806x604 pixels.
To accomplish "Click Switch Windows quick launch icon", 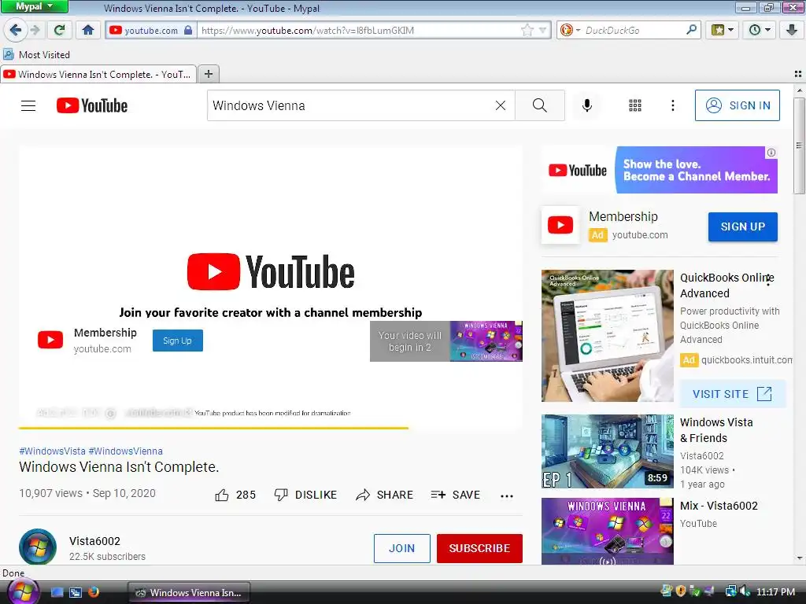I will pos(76,592).
